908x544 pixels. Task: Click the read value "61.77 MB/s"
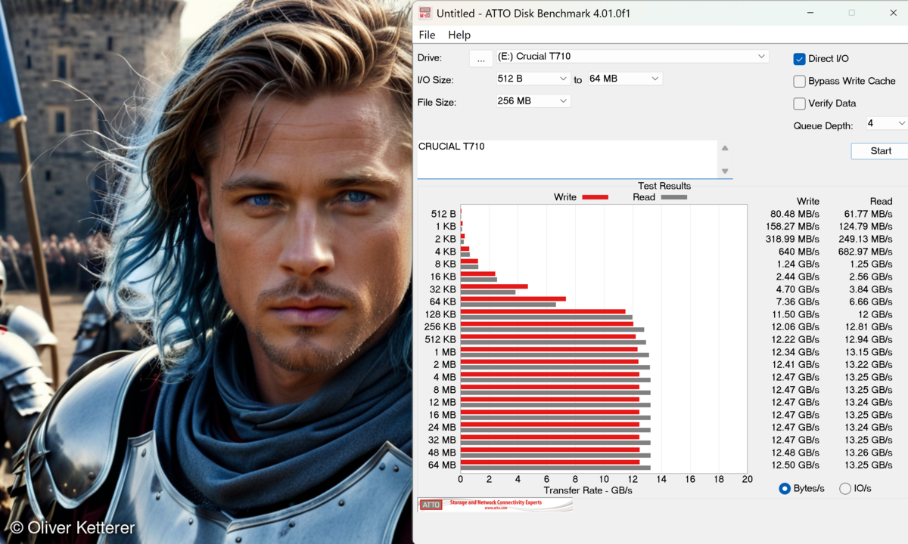[x=869, y=215]
